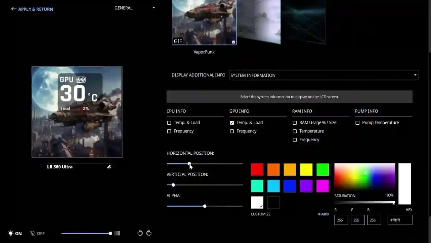Enable CPU Temp. & Load checkbox

point(169,123)
